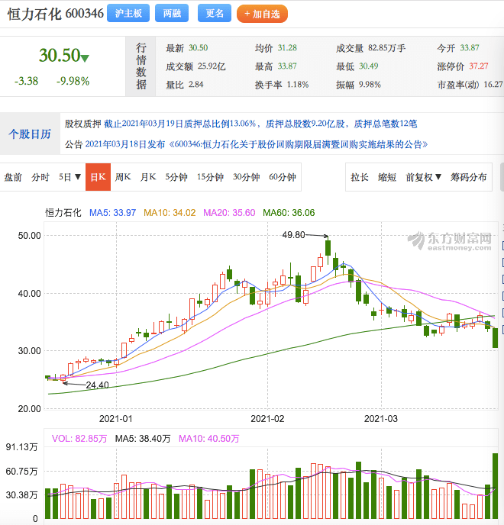
Task: Select the 周K chart tab
Action: click(123, 177)
